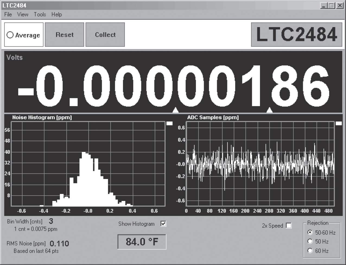Minimize the LTC2484 window
346x265 pixels.
click(323, 5)
